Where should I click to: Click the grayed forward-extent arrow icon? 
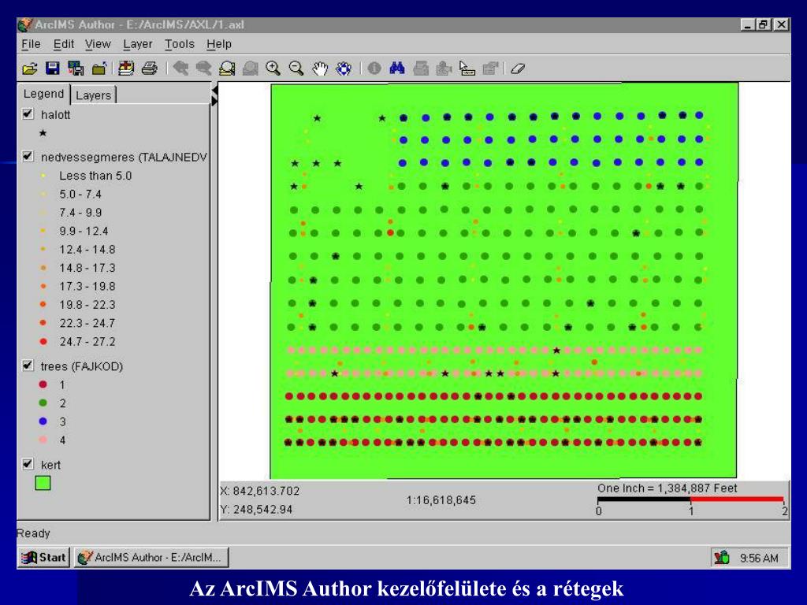[x=204, y=69]
